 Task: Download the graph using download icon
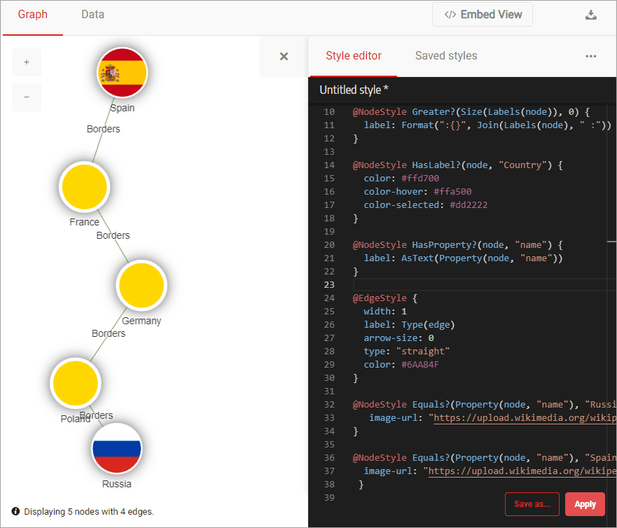[590, 15]
